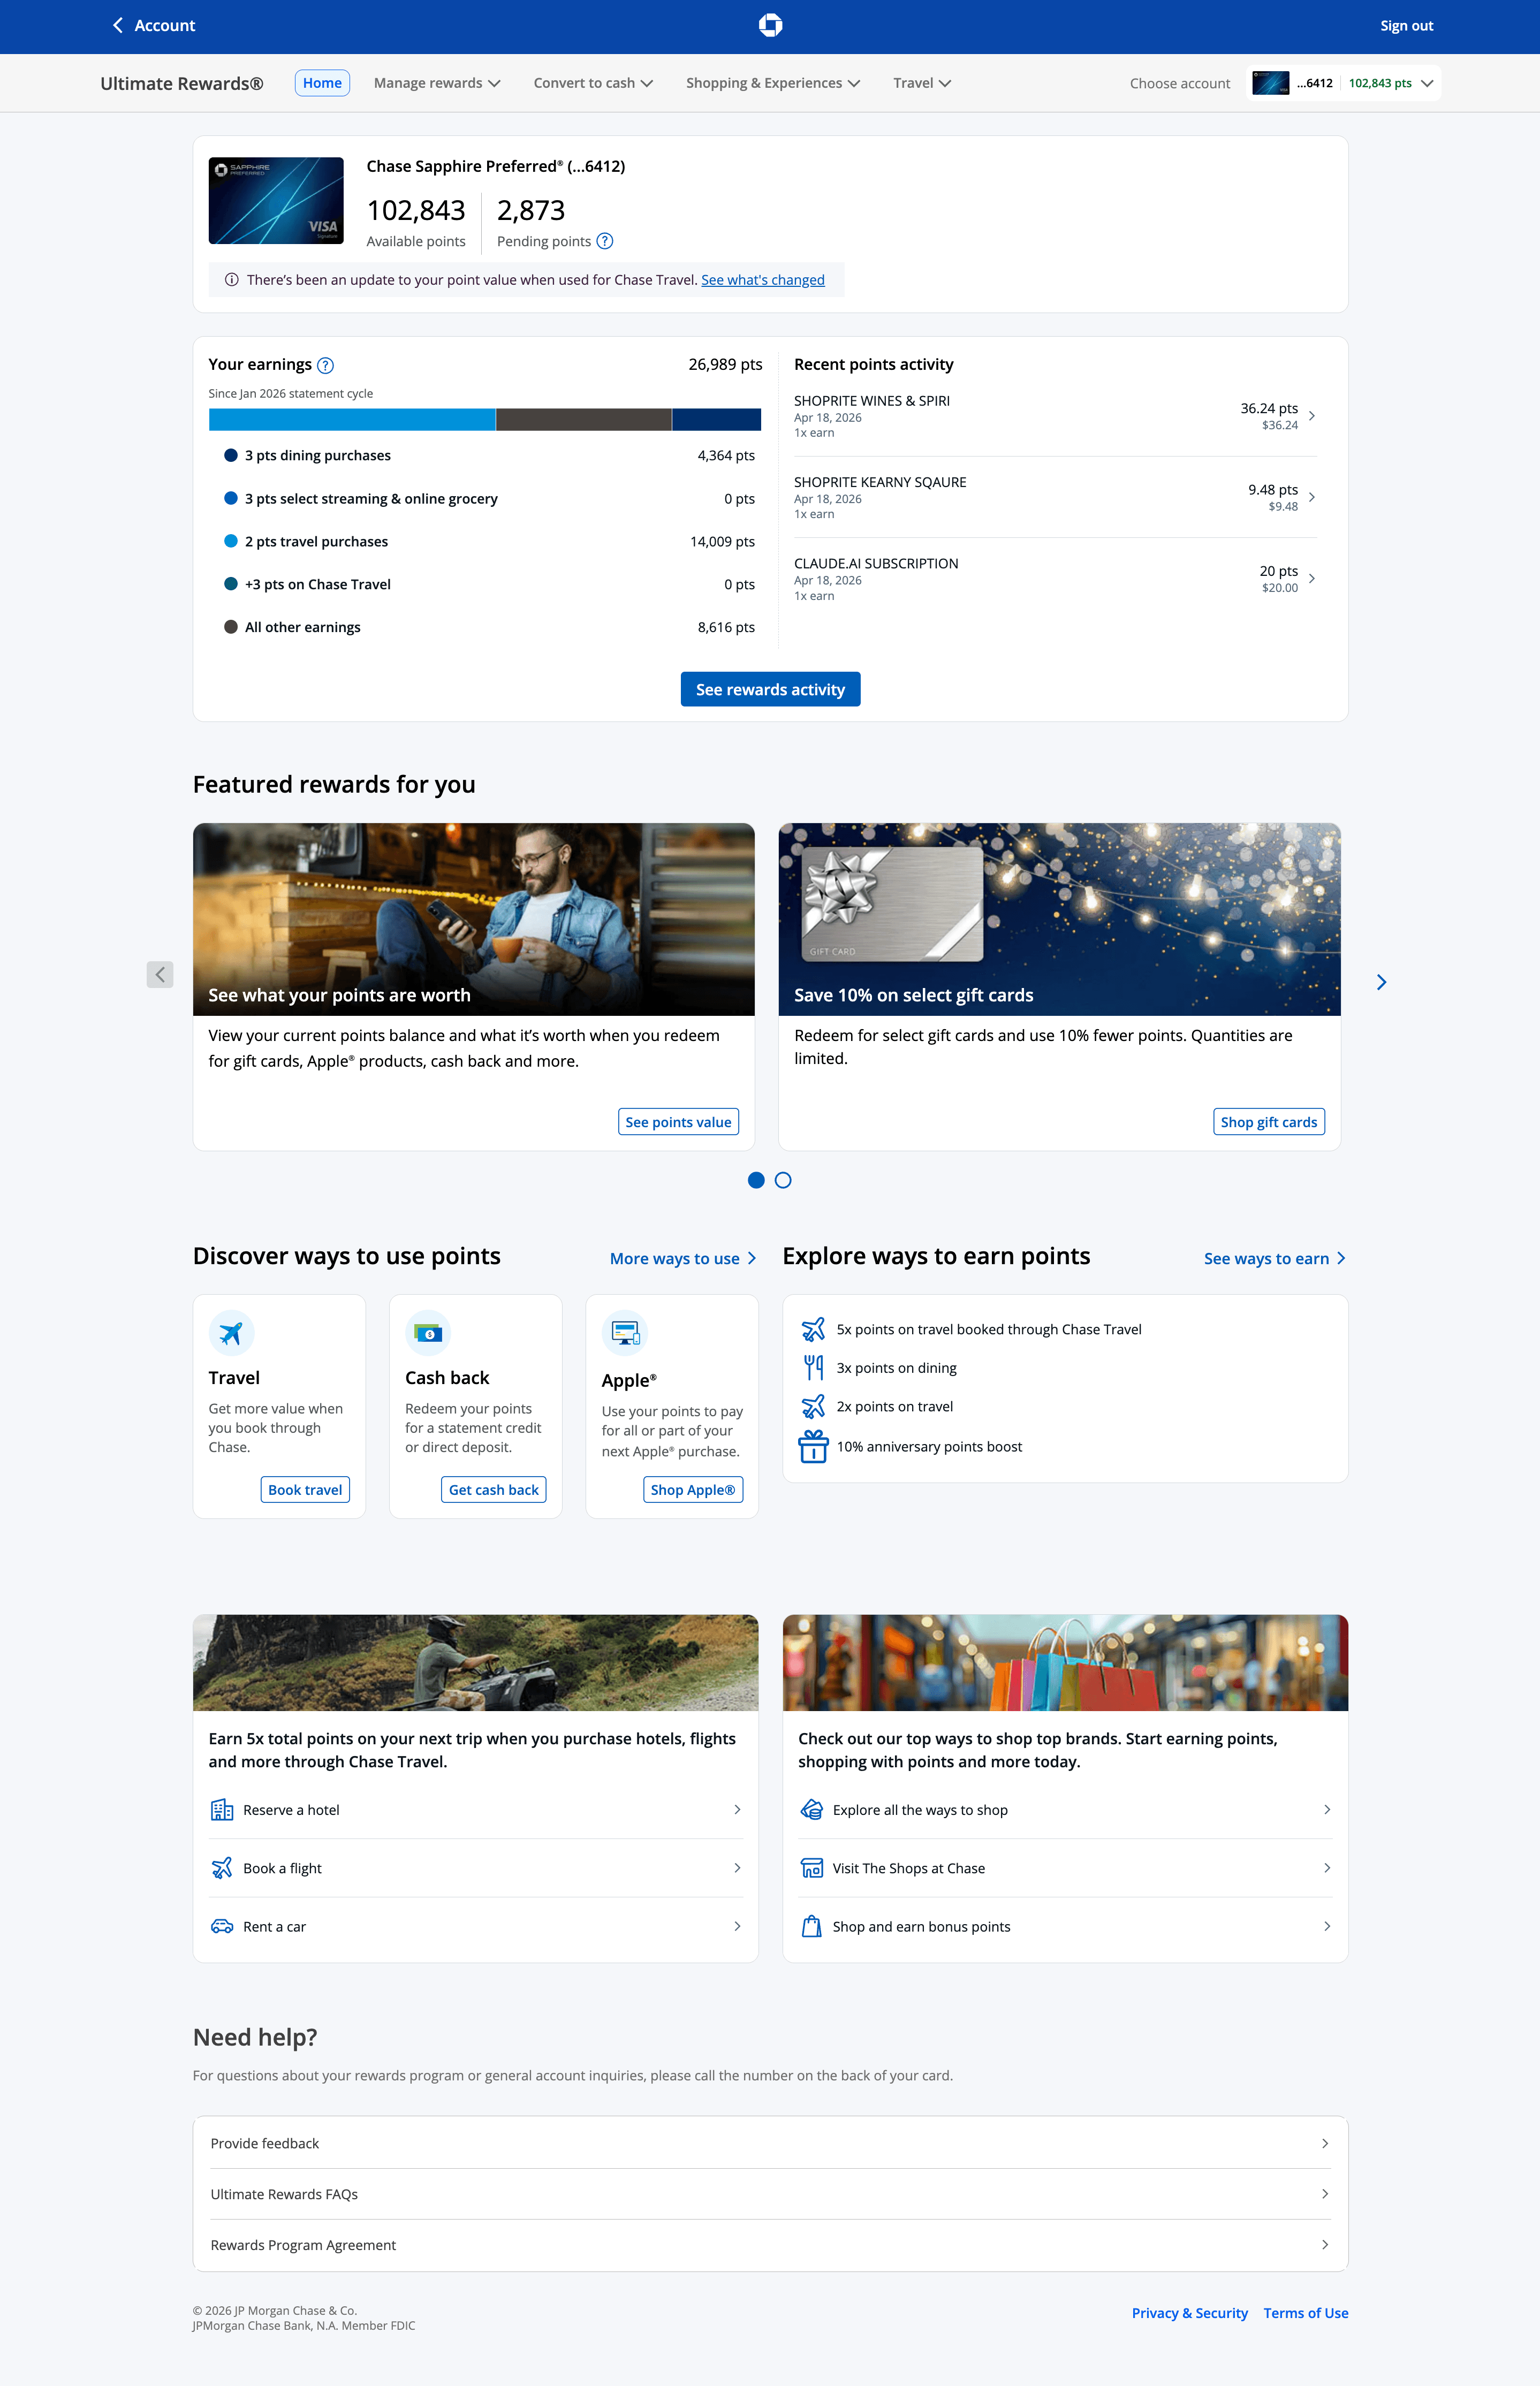Select the second carousel page dot
This screenshot has height=2386, width=1540.
click(783, 1181)
